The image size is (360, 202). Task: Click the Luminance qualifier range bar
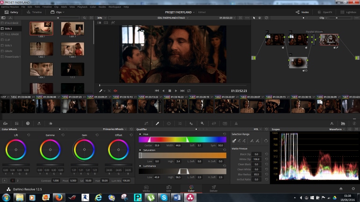point(182,171)
